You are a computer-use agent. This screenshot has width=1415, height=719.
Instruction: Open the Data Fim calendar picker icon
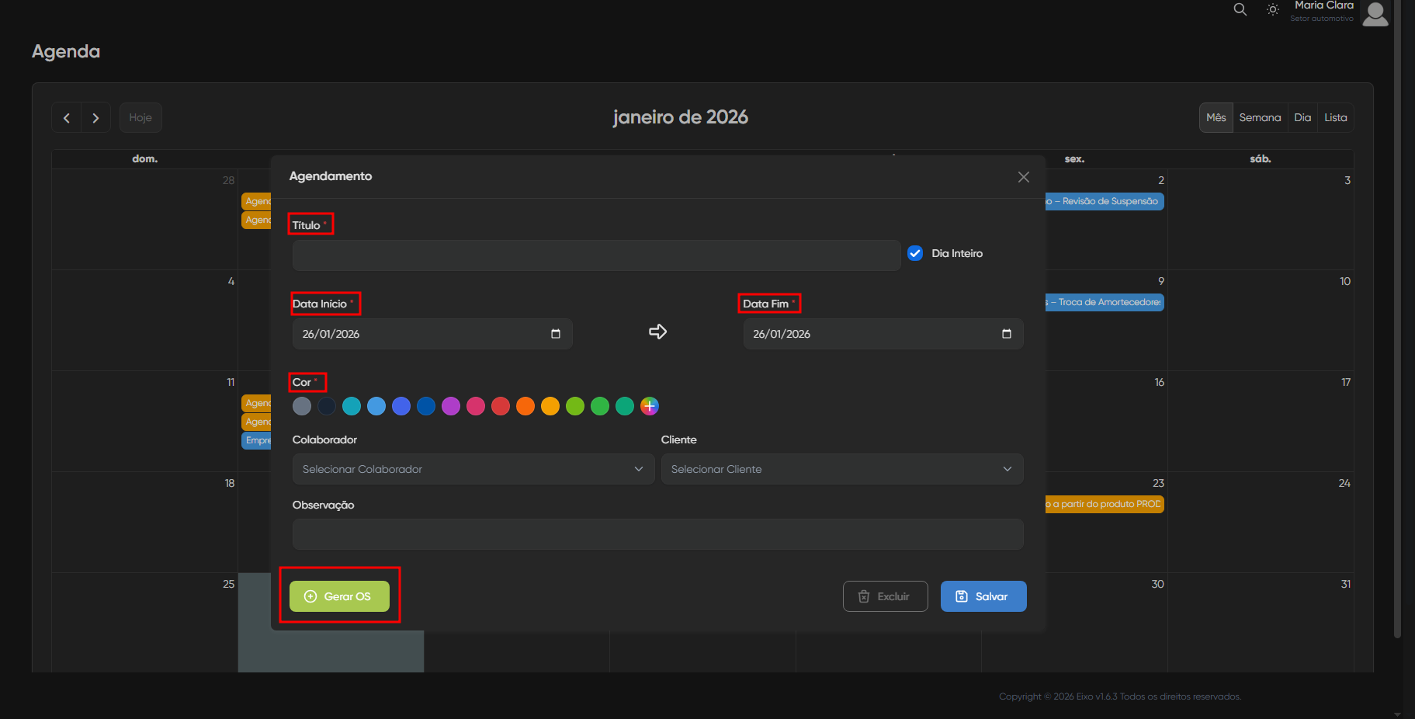(1007, 334)
